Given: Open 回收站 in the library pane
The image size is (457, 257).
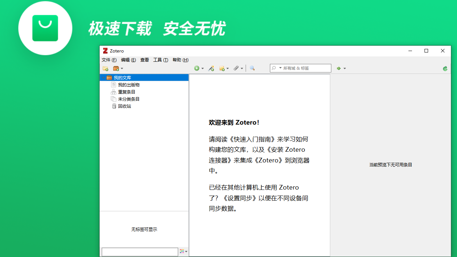Looking at the screenshot, I should click(x=125, y=106).
